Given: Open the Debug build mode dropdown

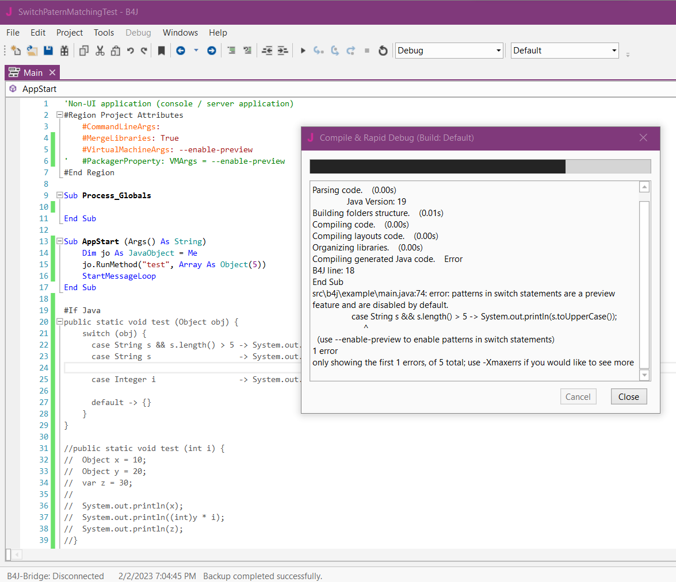Looking at the screenshot, I should click(449, 51).
